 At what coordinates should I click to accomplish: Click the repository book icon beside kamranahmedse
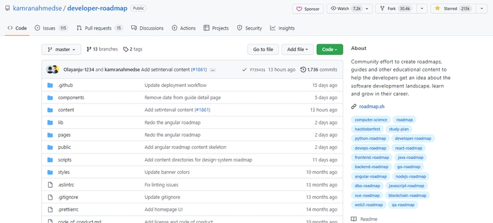tap(7, 9)
